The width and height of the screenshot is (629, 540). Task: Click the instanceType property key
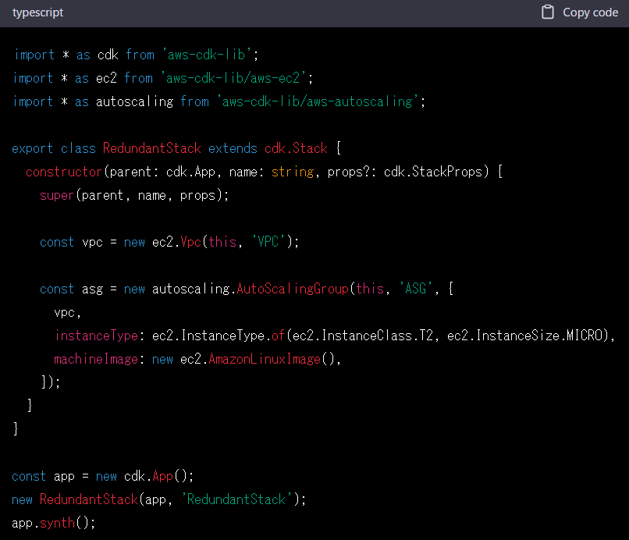click(96, 336)
